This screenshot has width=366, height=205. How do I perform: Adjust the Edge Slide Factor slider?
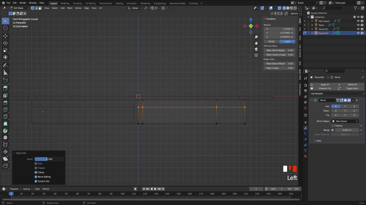pyautogui.click(x=49, y=159)
